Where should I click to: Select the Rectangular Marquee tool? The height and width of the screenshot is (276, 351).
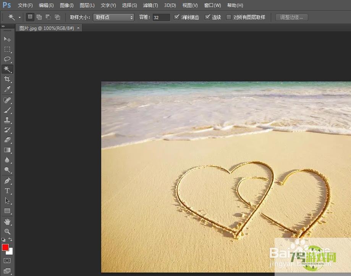coord(7,49)
